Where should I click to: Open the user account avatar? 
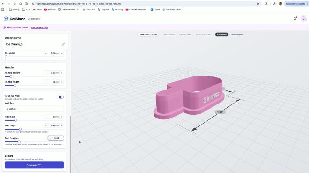pos(303,19)
